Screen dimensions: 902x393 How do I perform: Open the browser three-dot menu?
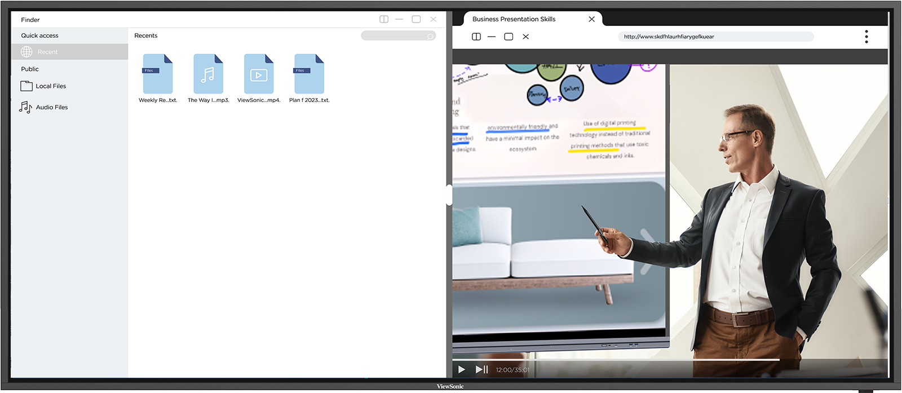[866, 37]
